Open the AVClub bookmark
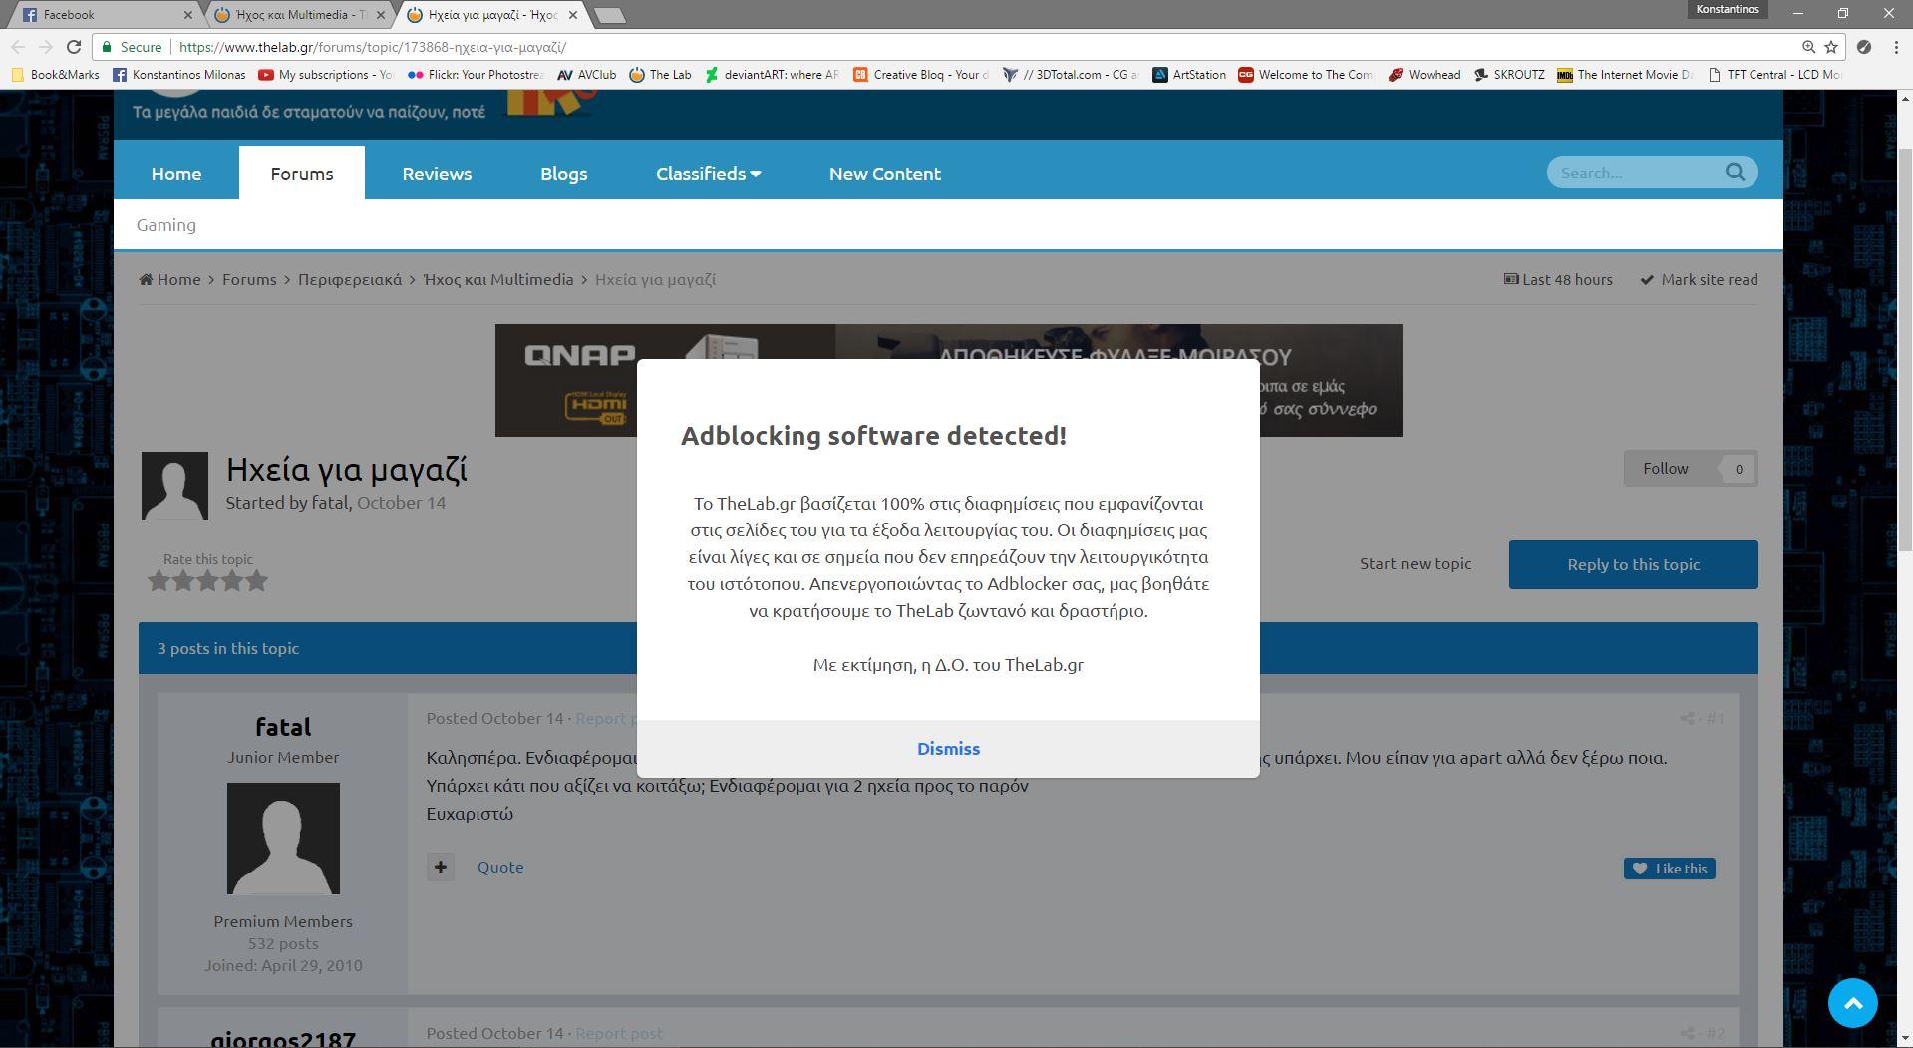The width and height of the screenshot is (1913, 1048). [586, 75]
